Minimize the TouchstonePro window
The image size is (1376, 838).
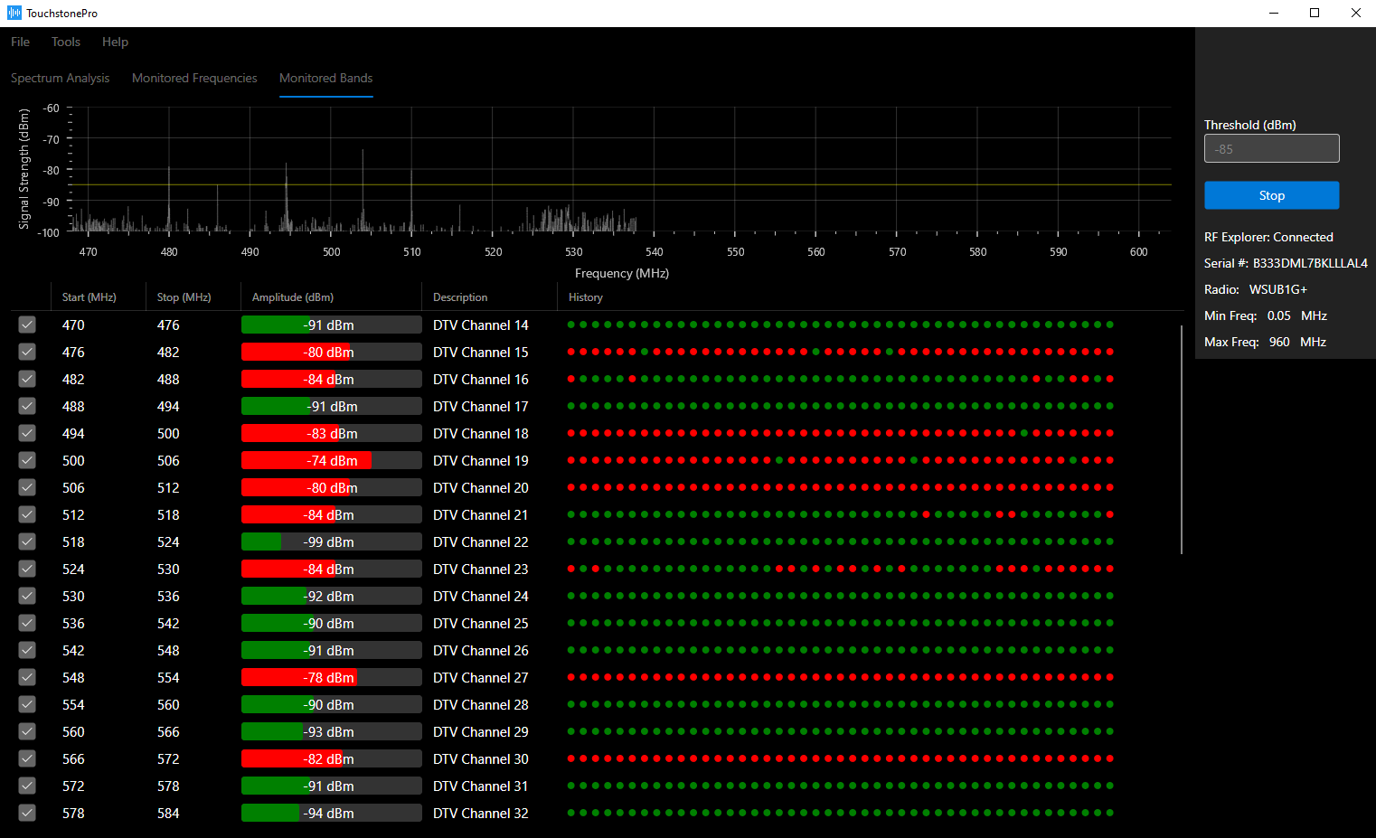[1273, 13]
